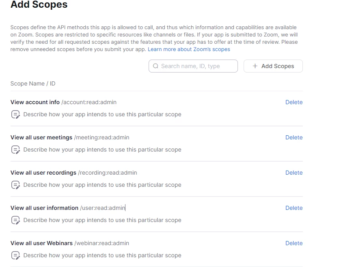Fill in the description for the webinar:read:admin scope
This screenshot has height=267, width=352.
click(102, 255)
